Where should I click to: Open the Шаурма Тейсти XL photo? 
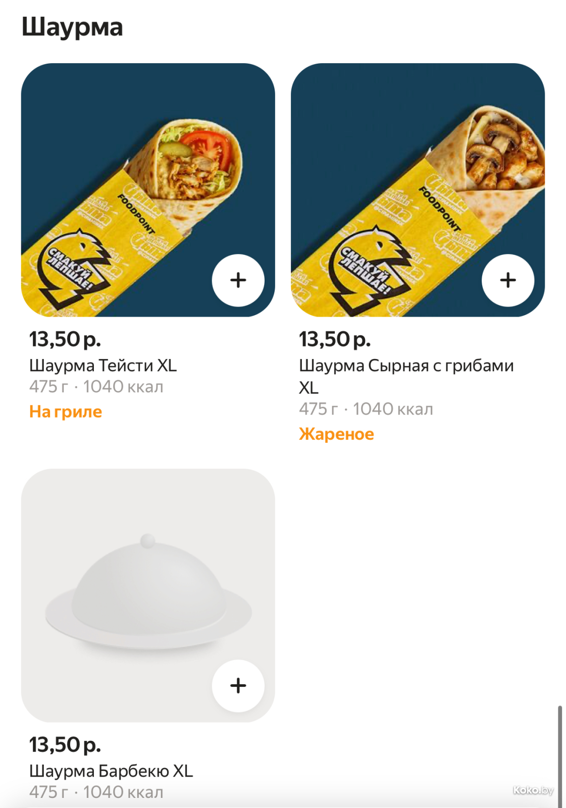point(147,189)
